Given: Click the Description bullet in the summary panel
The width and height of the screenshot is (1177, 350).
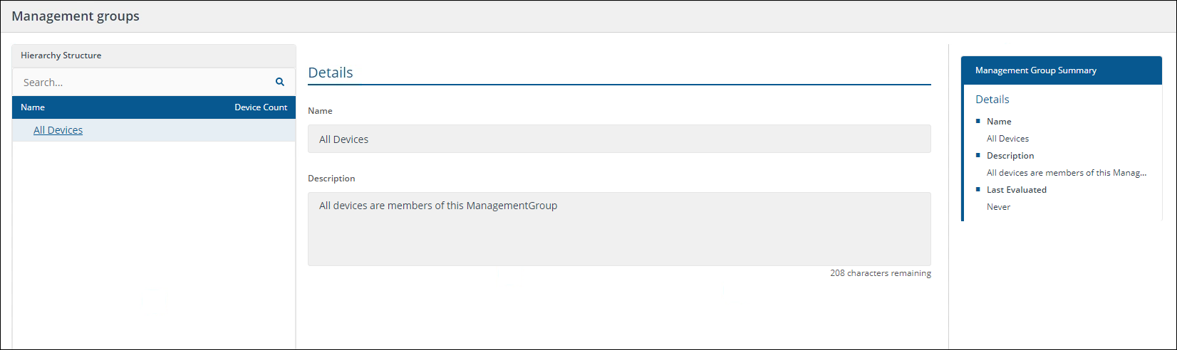Looking at the screenshot, I should 1010,156.
